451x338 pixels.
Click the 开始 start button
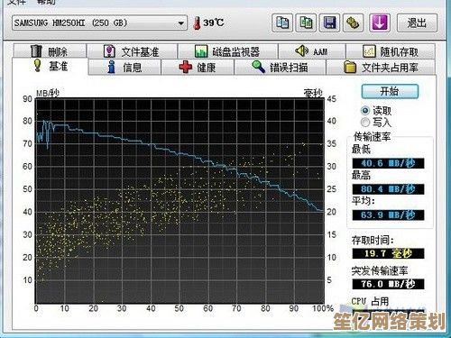pos(390,91)
